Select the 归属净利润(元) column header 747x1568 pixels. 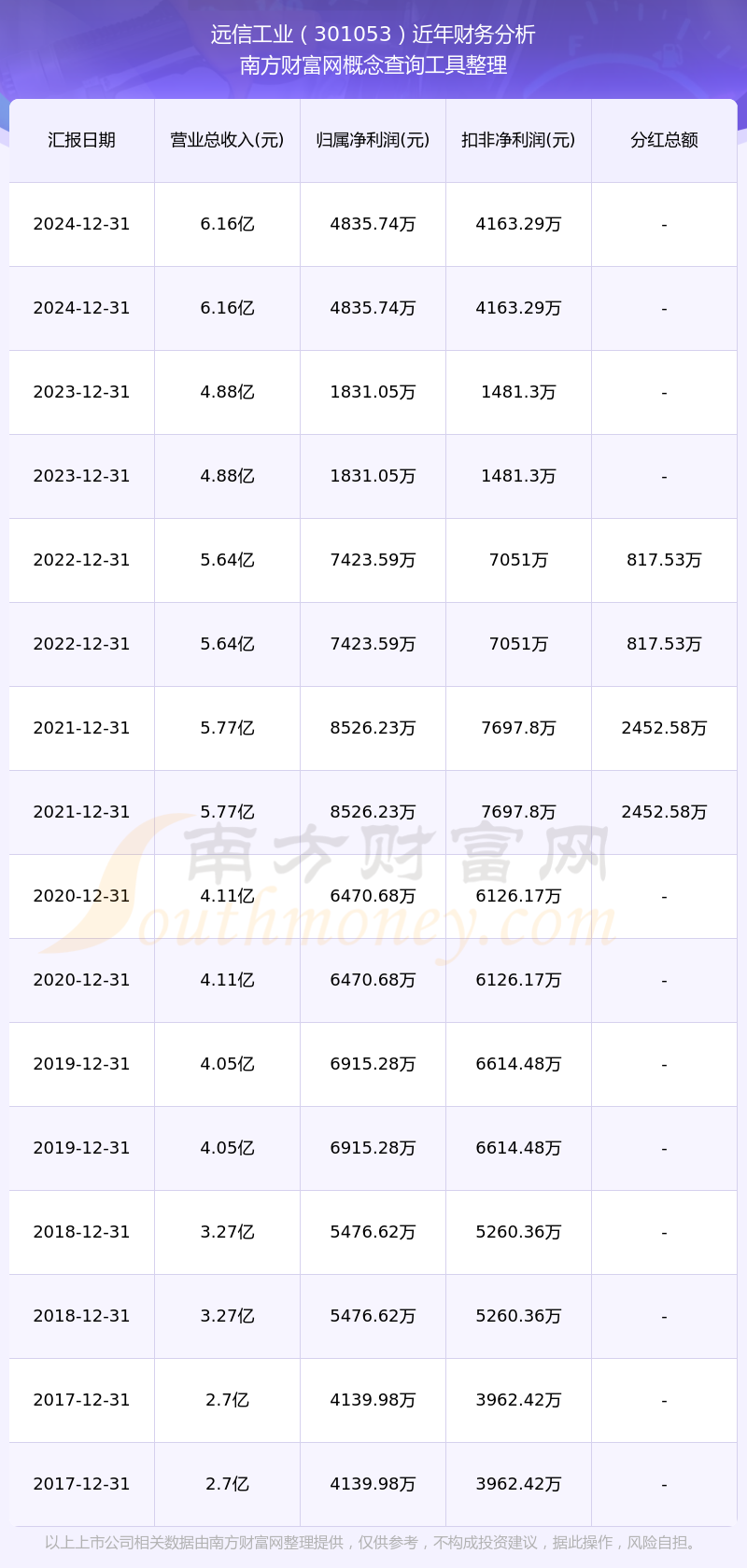point(373,140)
